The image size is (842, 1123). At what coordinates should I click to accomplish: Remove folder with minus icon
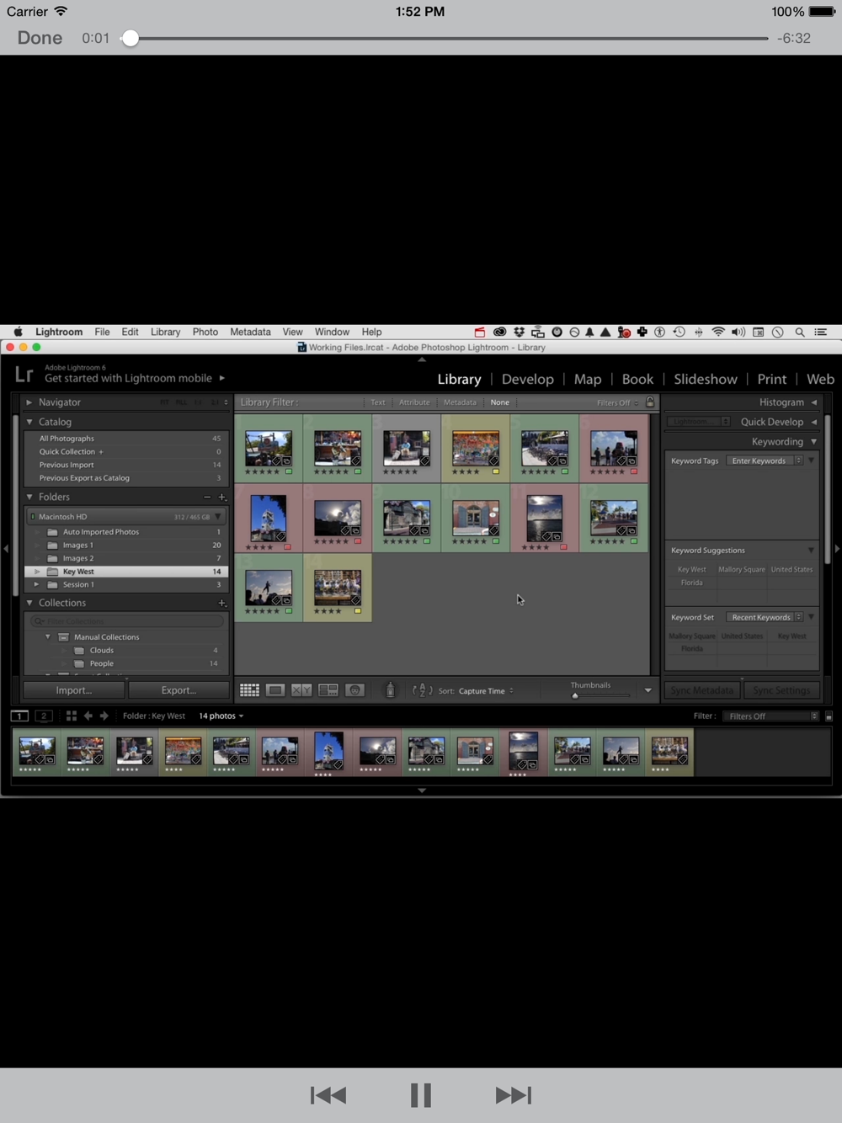coord(207,497)
